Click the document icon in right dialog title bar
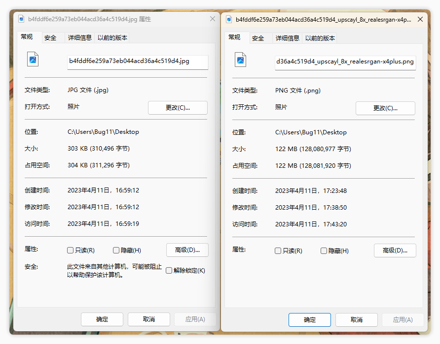 [228, 19]
